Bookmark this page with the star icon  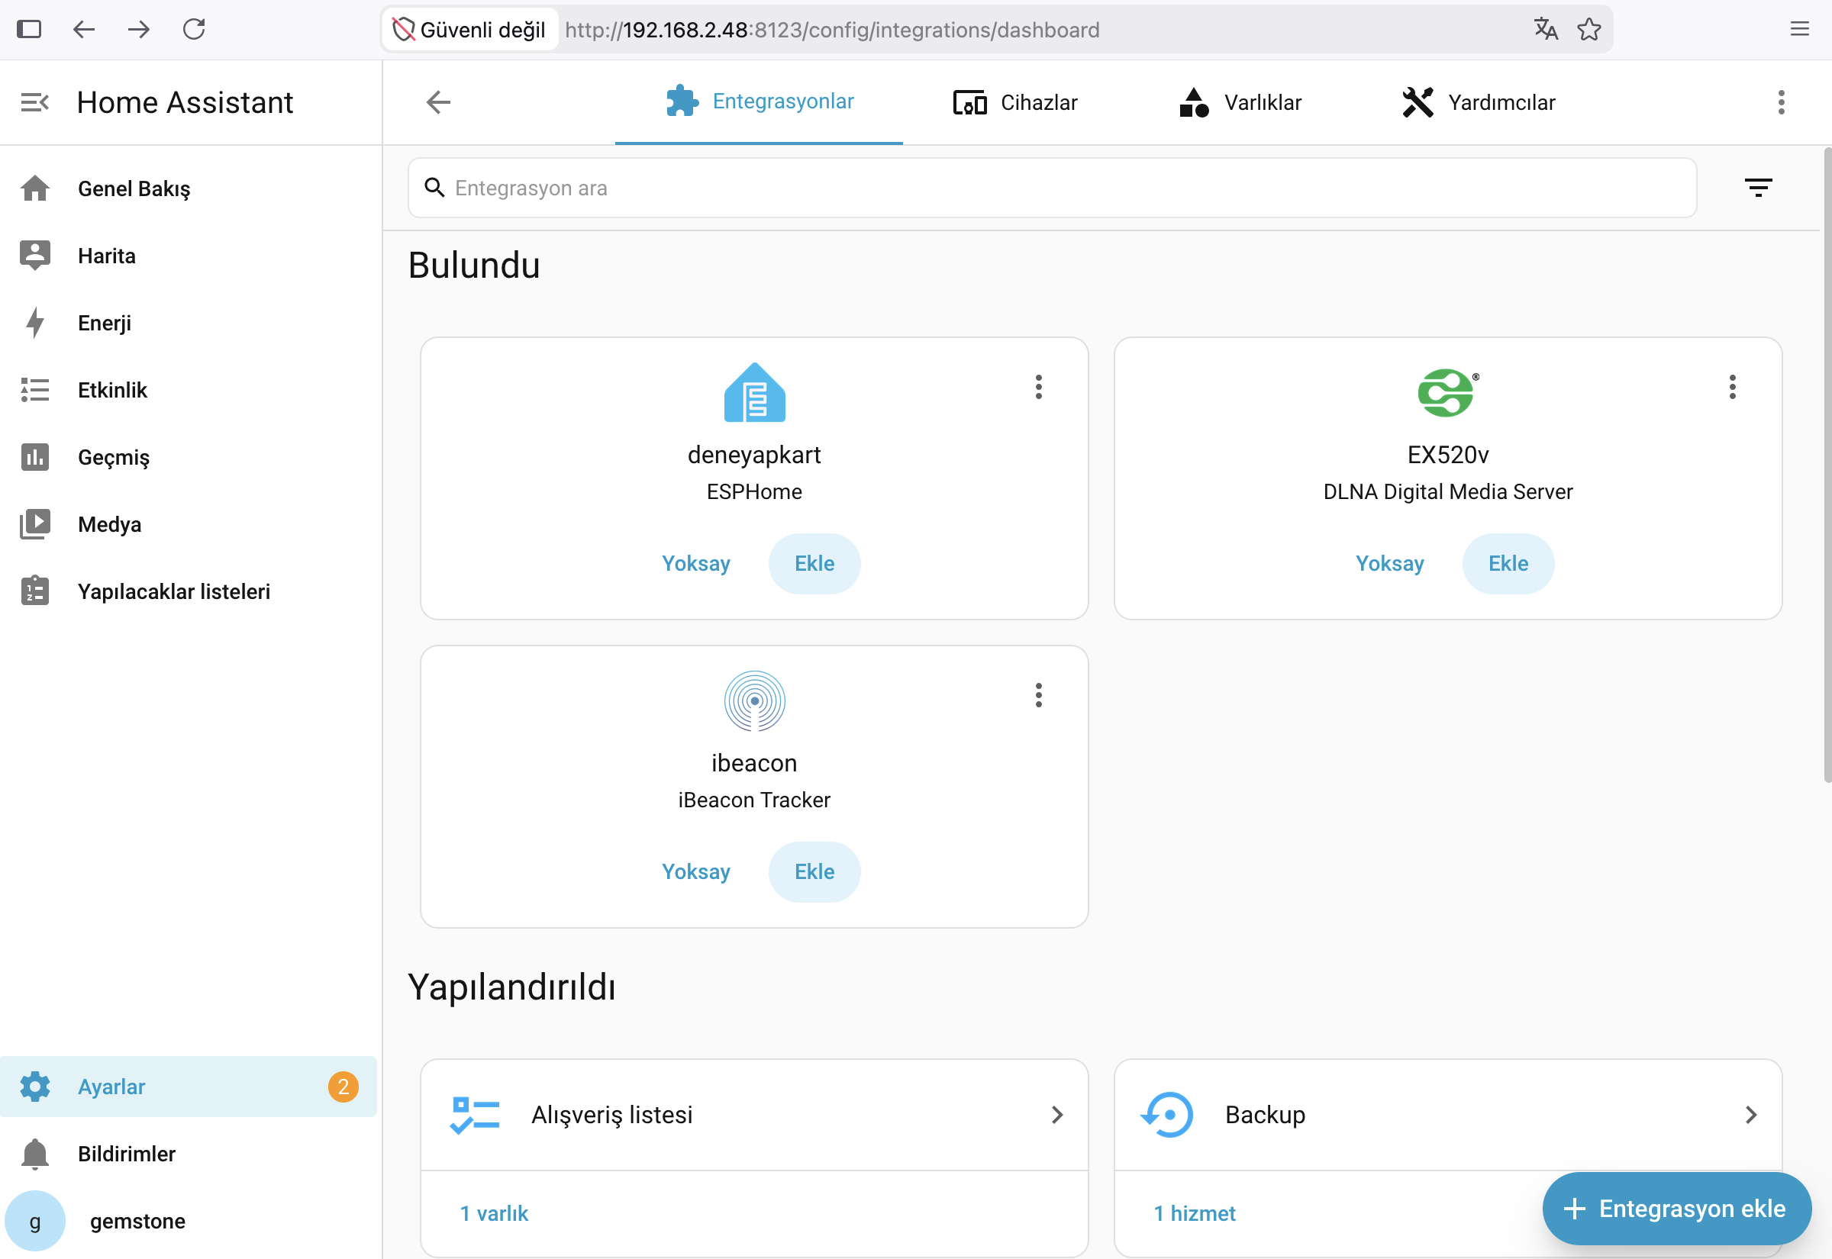pyautogui.click(x=1589, y=29)
